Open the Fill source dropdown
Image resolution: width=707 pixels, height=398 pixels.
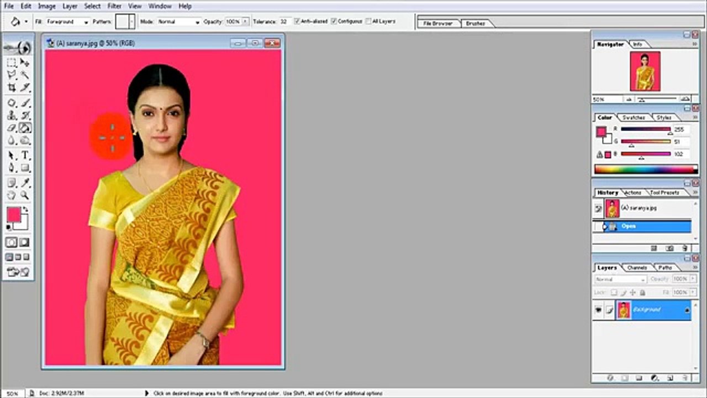coord(86,22)
